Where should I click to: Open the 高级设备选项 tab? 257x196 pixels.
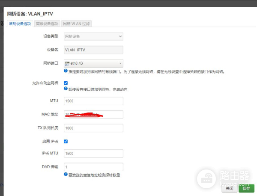pos(47,24)
